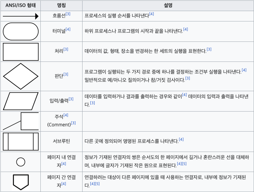Click the sentence starting 프로그램이 실행되는 두 가지

pyautogui.click(x=163, y=72)
